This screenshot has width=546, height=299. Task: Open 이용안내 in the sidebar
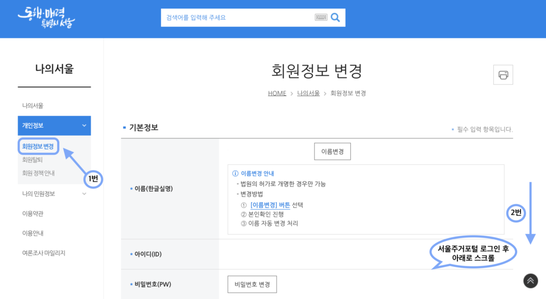(33, 233)
